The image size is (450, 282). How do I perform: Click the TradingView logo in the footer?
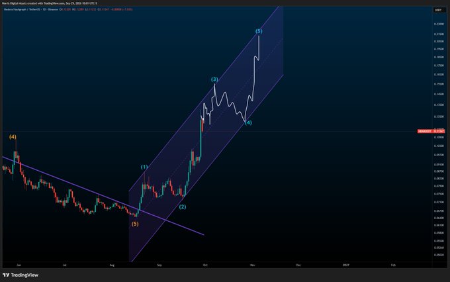coord(21,275)
